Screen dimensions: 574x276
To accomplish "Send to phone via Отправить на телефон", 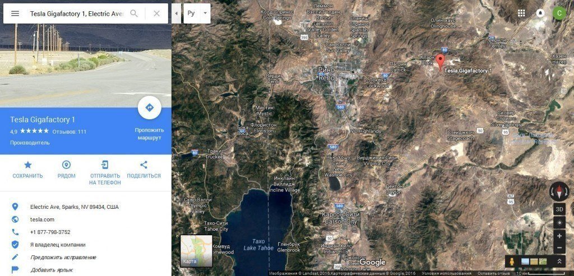I will click(x=105, y=173).
